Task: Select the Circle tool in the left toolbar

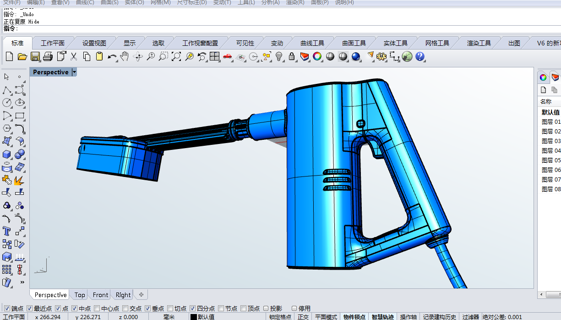Action: pos(7,103)
